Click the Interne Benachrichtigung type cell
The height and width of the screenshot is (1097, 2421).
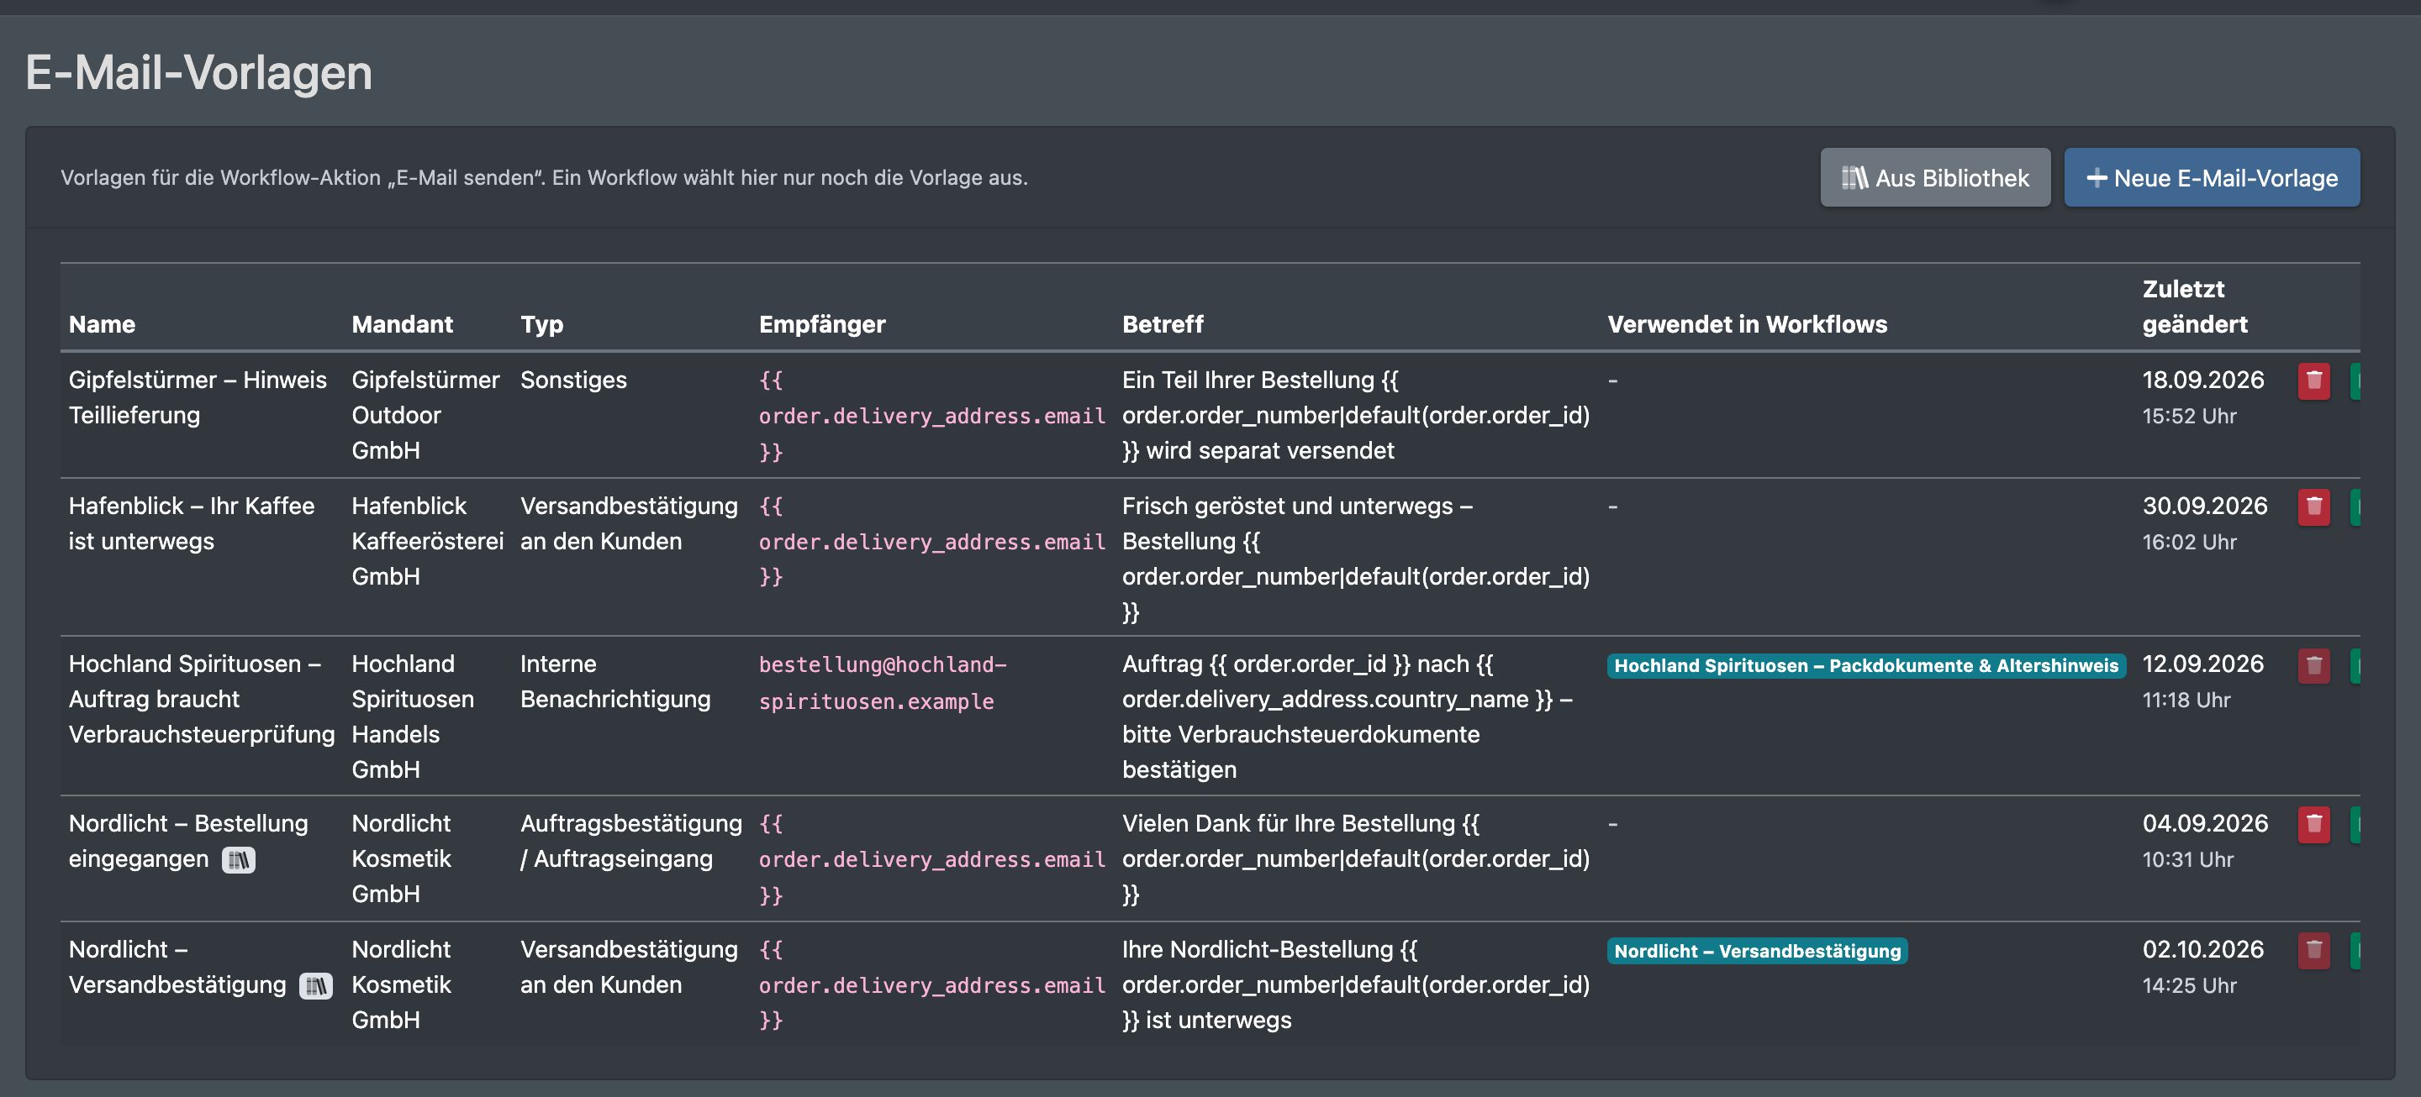(x=615, y=681)
